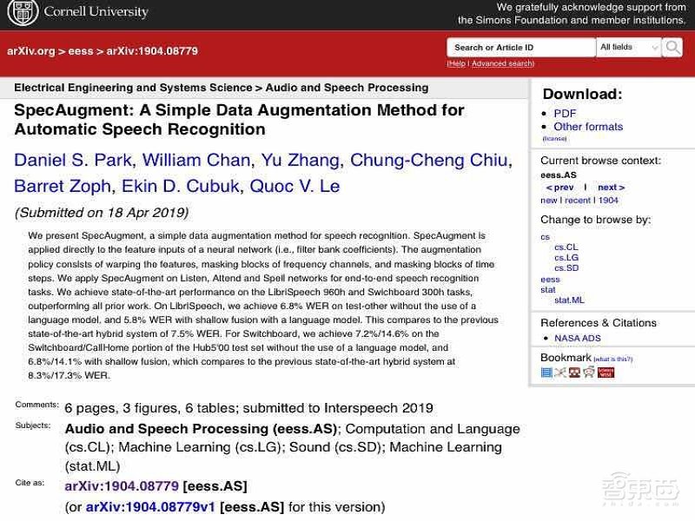Share via the Mendeley bookmark icon
The height and width of the screenshot is (521, 695).
[x=574, y=373]
